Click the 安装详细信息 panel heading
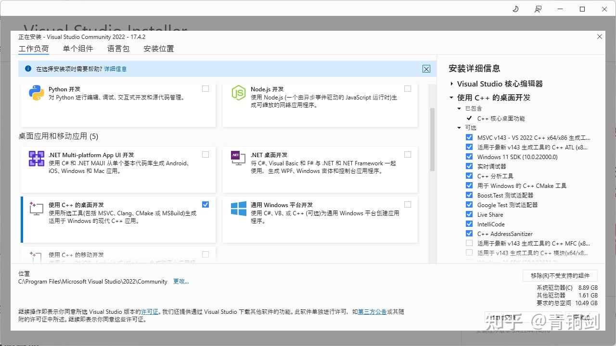 [x=475, y=68]
